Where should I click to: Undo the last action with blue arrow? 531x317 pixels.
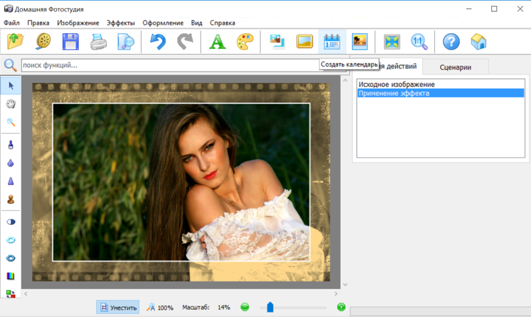coord(157,42)
